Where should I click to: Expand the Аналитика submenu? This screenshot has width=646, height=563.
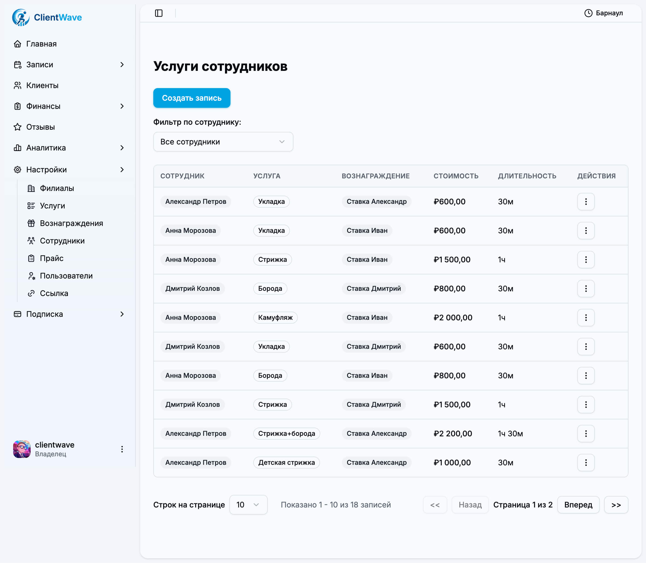coord(122,148)
